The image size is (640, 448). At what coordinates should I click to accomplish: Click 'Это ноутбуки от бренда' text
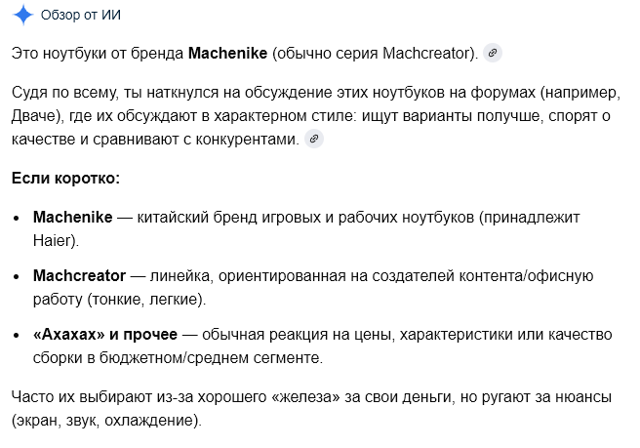click(98, 53)
